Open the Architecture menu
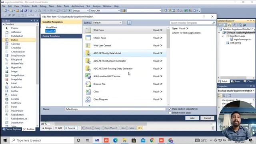This screenshot has width=256, height=144. click(78, 6)
